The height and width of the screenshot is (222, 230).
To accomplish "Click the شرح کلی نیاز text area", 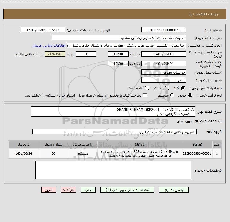I will (x=113, y=111).
